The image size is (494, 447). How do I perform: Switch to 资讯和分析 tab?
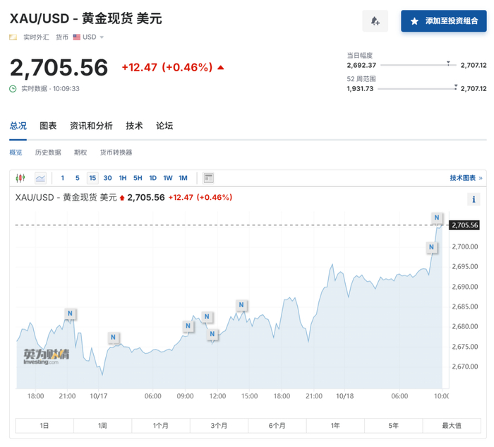[x=91, y=126]
